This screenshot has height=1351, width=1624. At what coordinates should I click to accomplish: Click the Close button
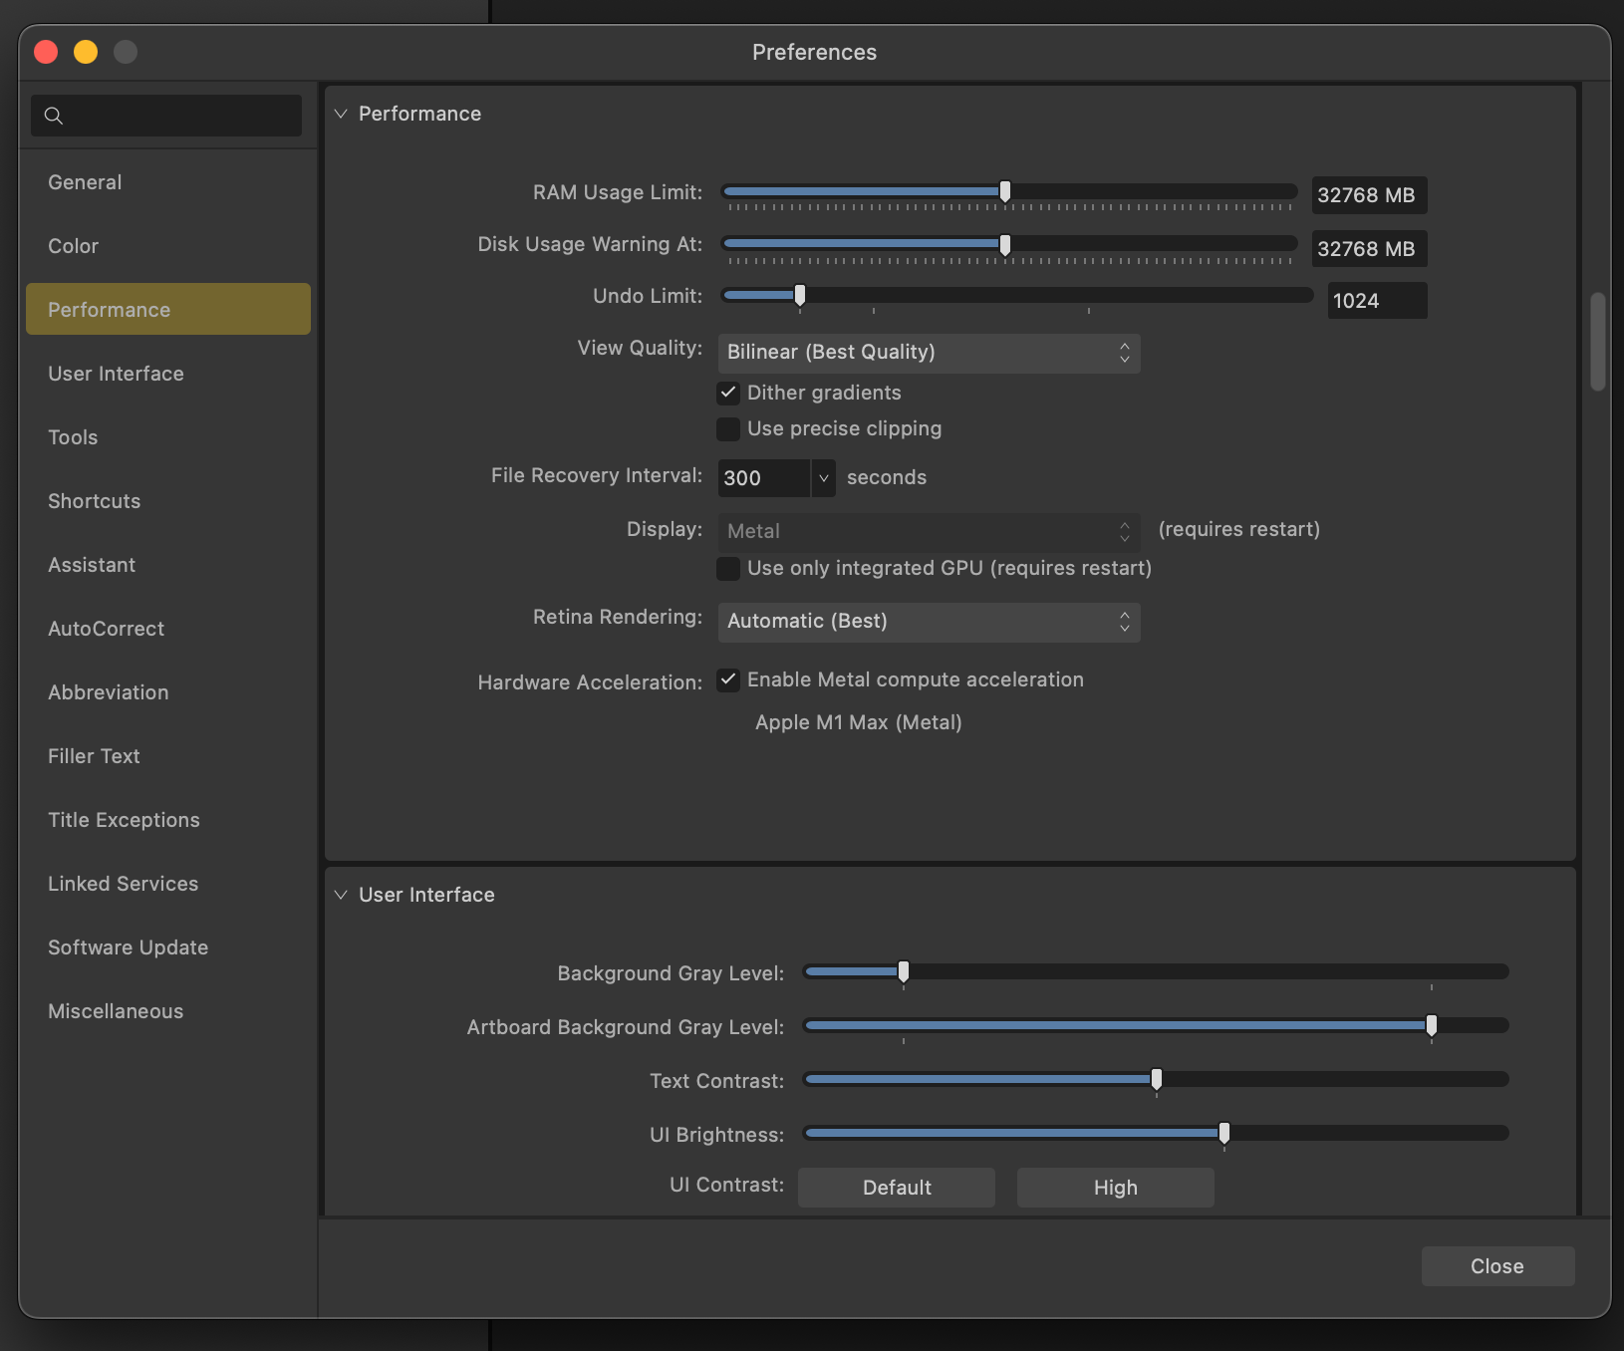tap(1496, 1266)
